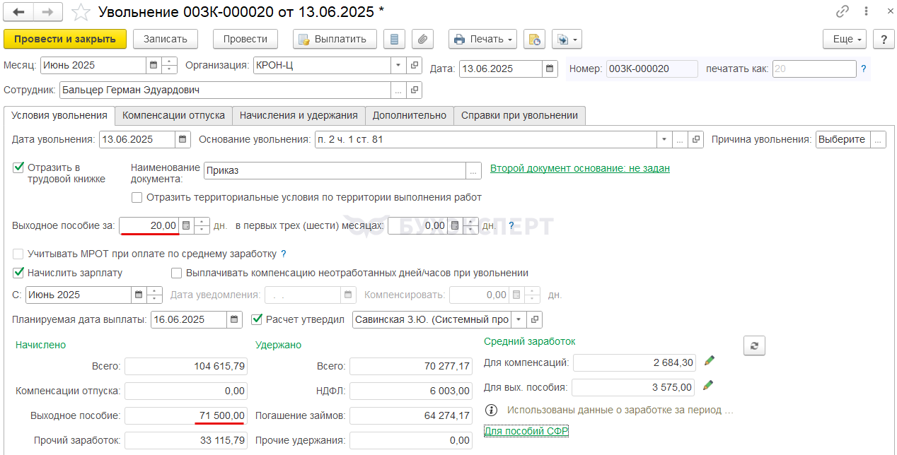The width and height of the screenshot is (897, 455).
Task: Toggle Начислить зарплату checkbox
Action: [18, 273]
